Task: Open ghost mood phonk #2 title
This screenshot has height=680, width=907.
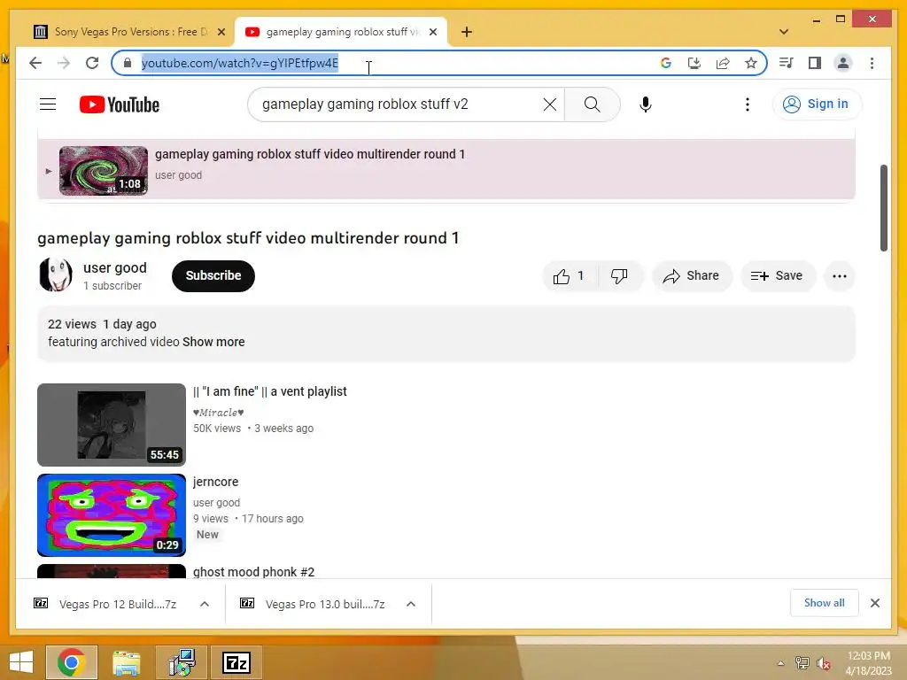Action: [254, 572]
